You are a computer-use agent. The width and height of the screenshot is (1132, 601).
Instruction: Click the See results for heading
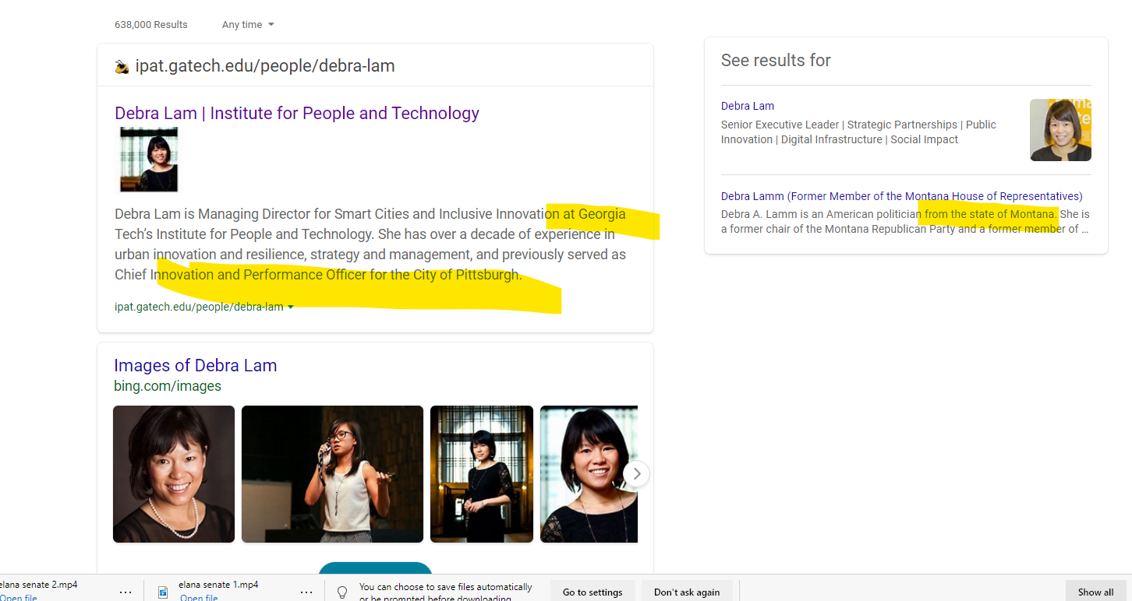pos(776,61)
